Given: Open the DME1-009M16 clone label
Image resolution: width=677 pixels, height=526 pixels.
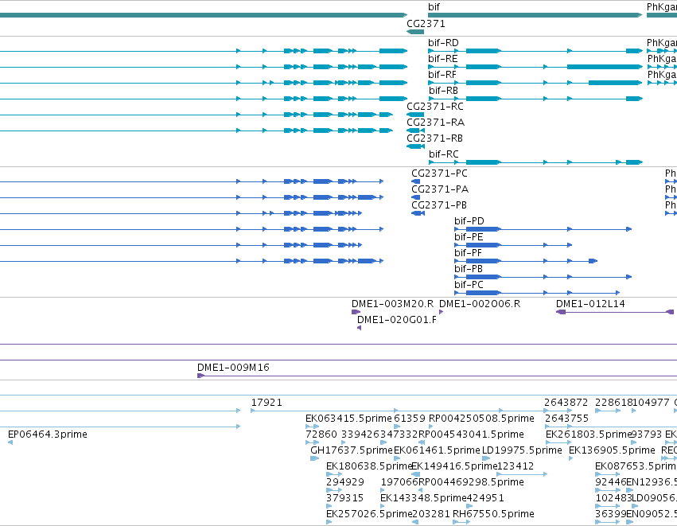Looking at the screenshot, I should pos(233,368).
